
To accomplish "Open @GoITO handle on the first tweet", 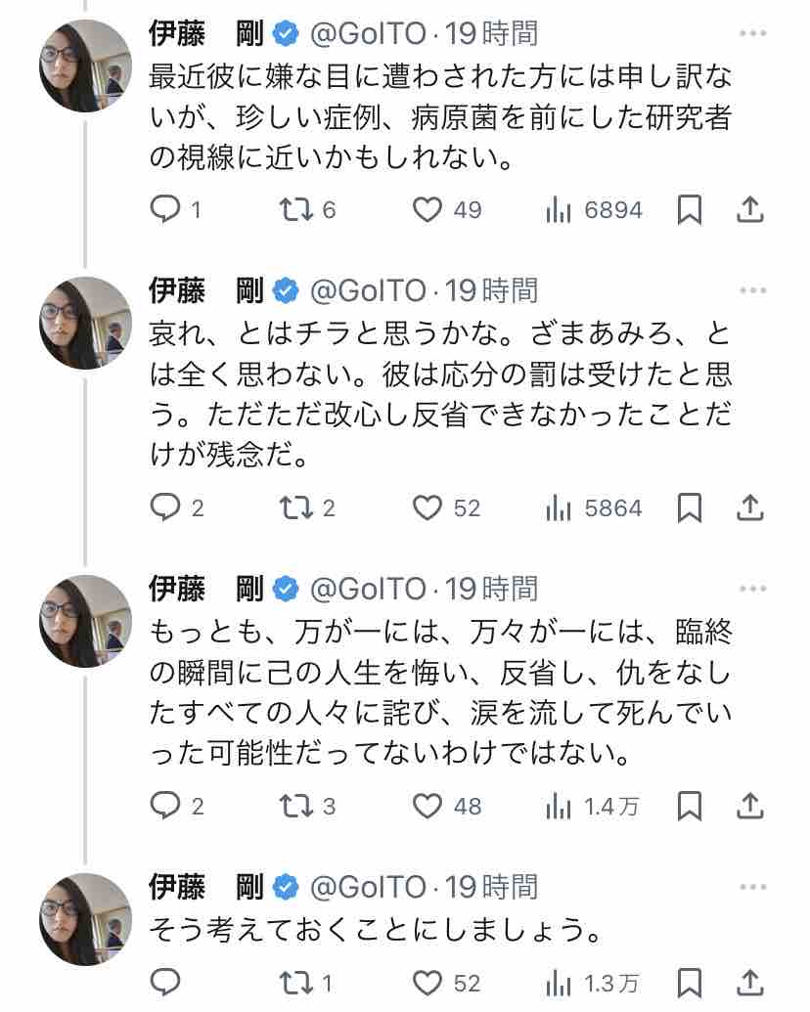I will [368, 34].
